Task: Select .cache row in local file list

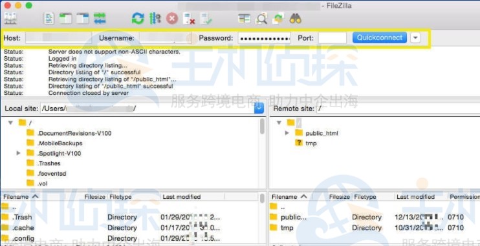Action: [129, 228]
